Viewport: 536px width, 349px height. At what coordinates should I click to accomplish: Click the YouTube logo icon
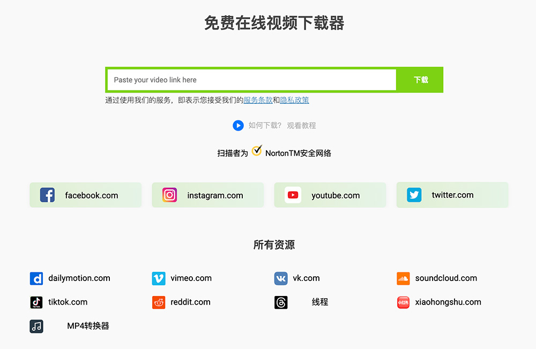[293, 195]
